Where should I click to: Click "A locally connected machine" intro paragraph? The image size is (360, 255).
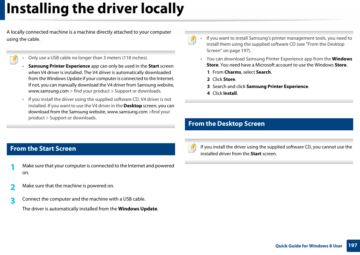pos(89,36)
